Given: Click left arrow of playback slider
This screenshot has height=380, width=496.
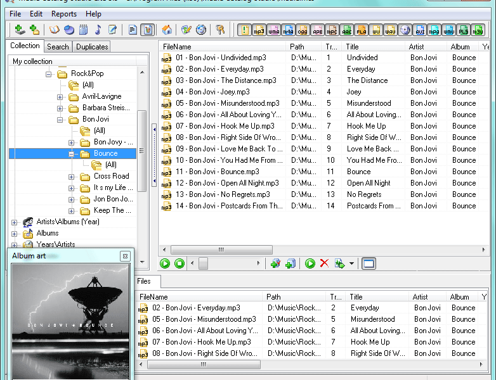Looking at the screenshot, I should point(192,263).
